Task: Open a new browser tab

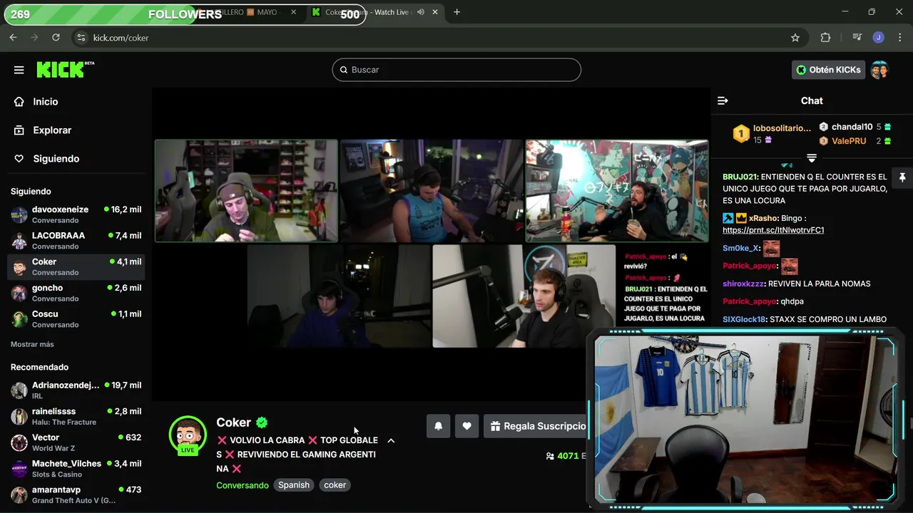Action: (456, 12)
